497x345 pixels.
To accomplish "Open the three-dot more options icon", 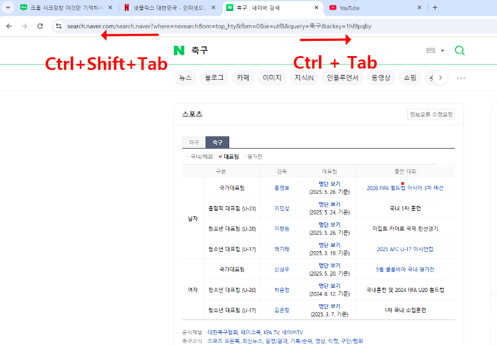I will click(x=461, y=78).
